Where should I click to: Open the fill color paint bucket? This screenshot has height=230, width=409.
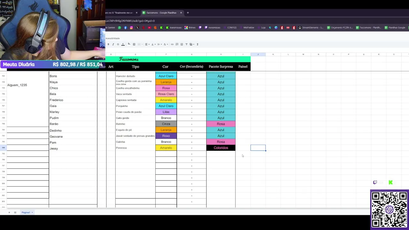point(129,44)
